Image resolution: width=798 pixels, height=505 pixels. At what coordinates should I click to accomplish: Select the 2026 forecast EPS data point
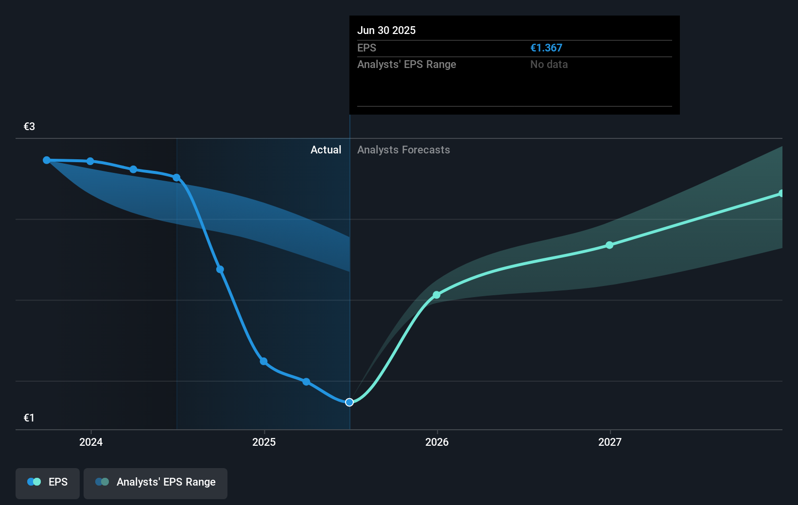pyautogui.click(x=436, y=295)
